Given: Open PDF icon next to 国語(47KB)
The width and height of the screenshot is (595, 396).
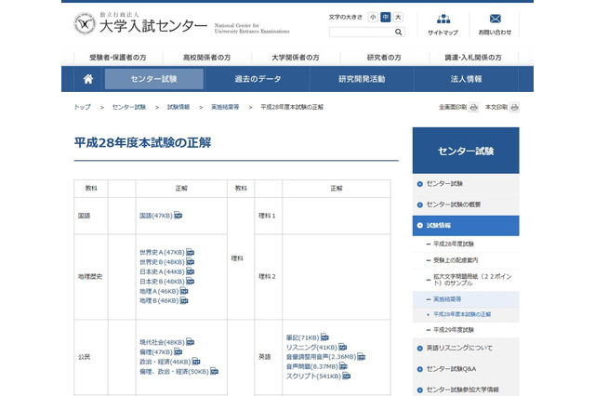Looking at the screenshot, I should pos(178,216).
